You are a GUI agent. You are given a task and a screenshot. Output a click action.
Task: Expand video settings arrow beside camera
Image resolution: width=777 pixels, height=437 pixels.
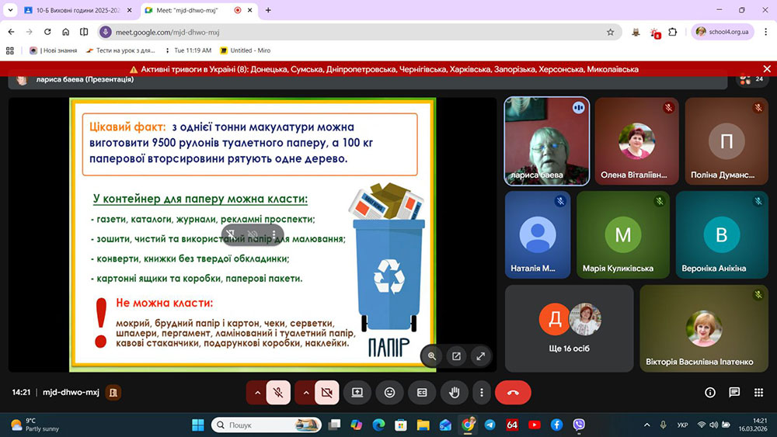305,393
